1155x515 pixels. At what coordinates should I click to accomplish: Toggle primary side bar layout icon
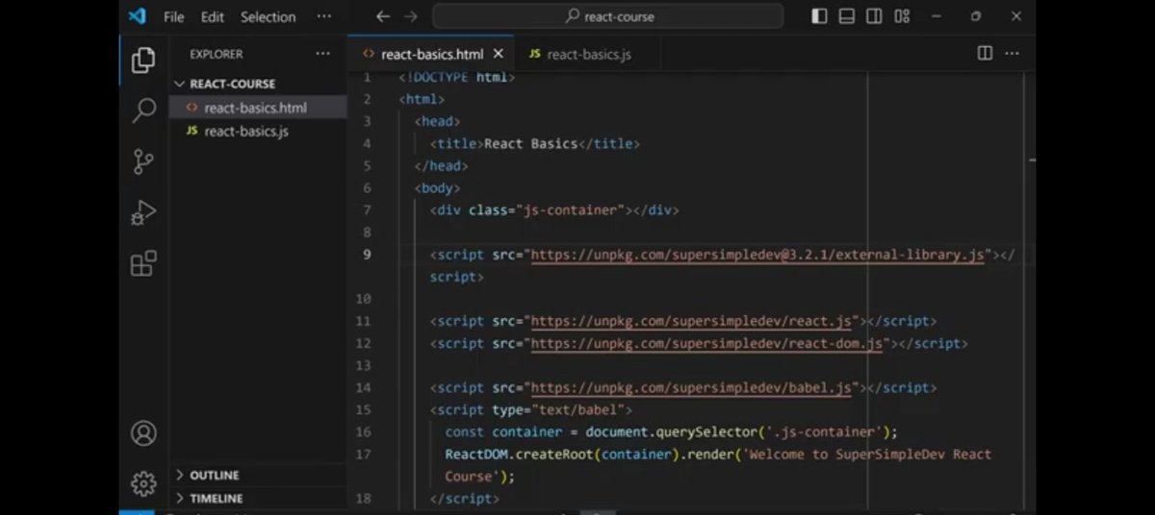click(x=819, y=16)
